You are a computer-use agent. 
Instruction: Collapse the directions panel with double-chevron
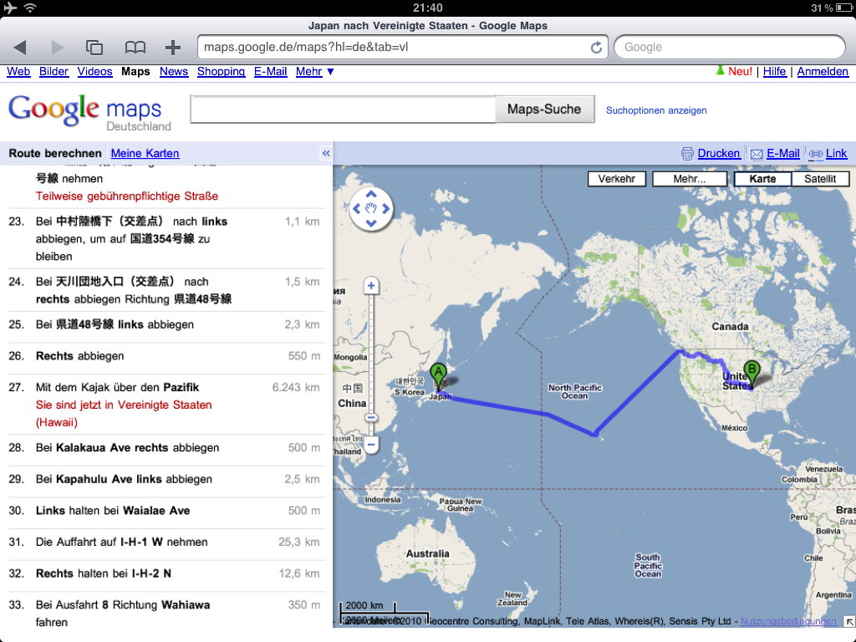(326, 154)
